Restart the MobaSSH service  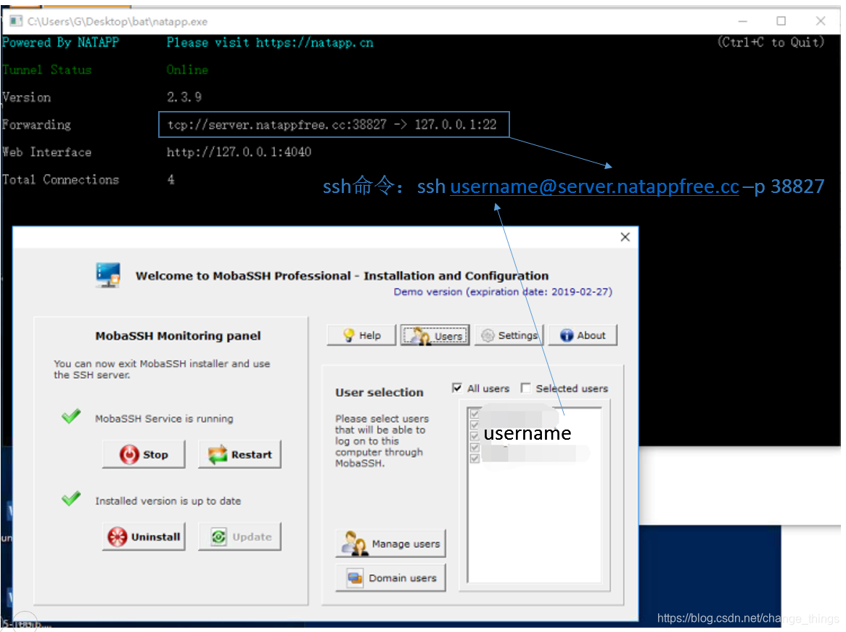239,454
